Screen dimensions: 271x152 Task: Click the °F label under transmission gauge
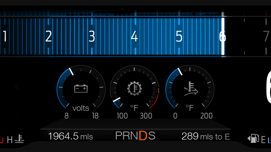pos(134,108)
